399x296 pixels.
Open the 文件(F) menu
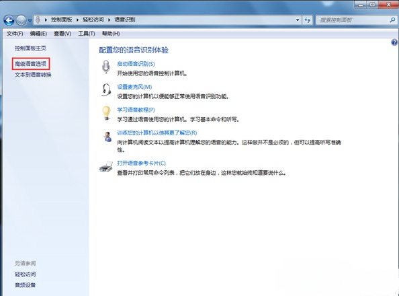[x=15, y=34]
